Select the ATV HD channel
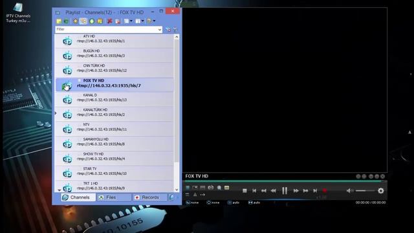The width and height of the screenshot is (414, 233). pos(114,41)
